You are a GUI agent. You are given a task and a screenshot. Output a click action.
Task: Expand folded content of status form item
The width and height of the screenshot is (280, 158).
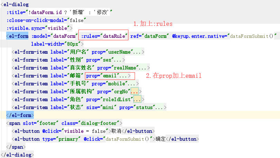[x=159, y=107]
